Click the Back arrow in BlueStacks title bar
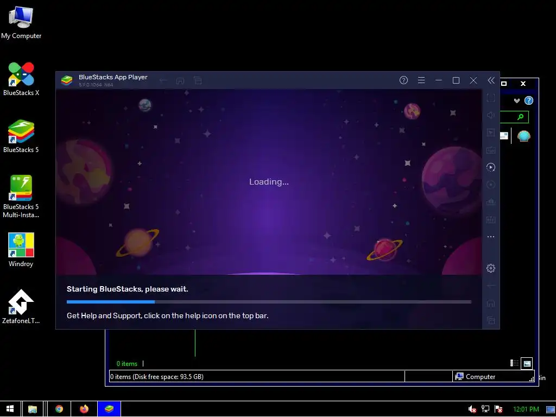 163,80
